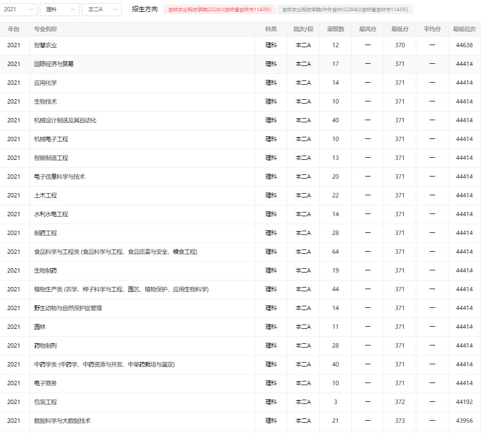
Task: Select the 机械设计制造及其自动化 major row
Action: (x=240, y=121)
